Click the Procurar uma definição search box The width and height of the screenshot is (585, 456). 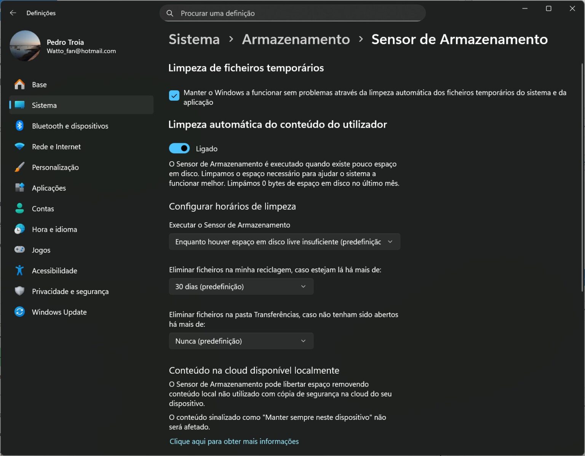[292, 13]
